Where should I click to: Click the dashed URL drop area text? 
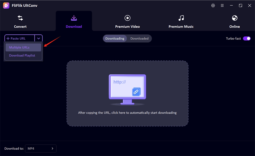pos(127,112)
